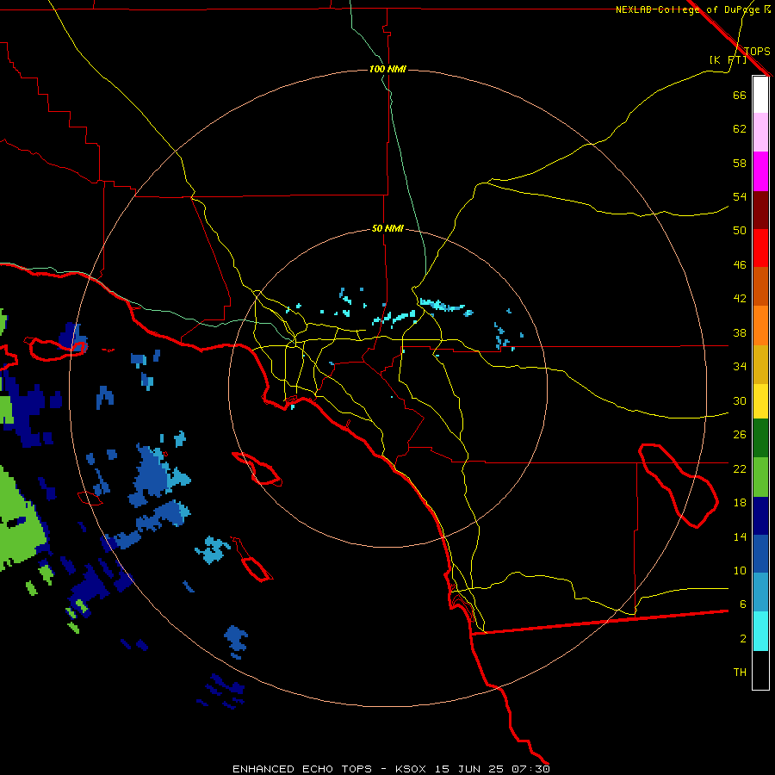Click the navy blue legend swatch
775x775 pixels.
[x=760, y=516]
